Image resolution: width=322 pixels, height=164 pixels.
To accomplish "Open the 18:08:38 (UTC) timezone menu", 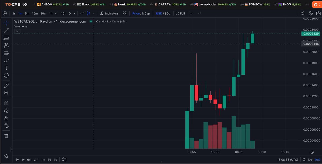I will pyautogui.click(x=288, y=159).
